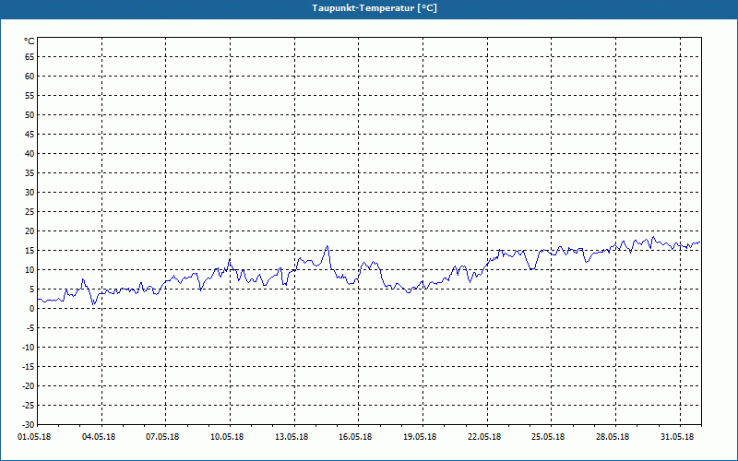Click the chart title Taupunkt-Temperatur [°C]

(x=375, y=8)
